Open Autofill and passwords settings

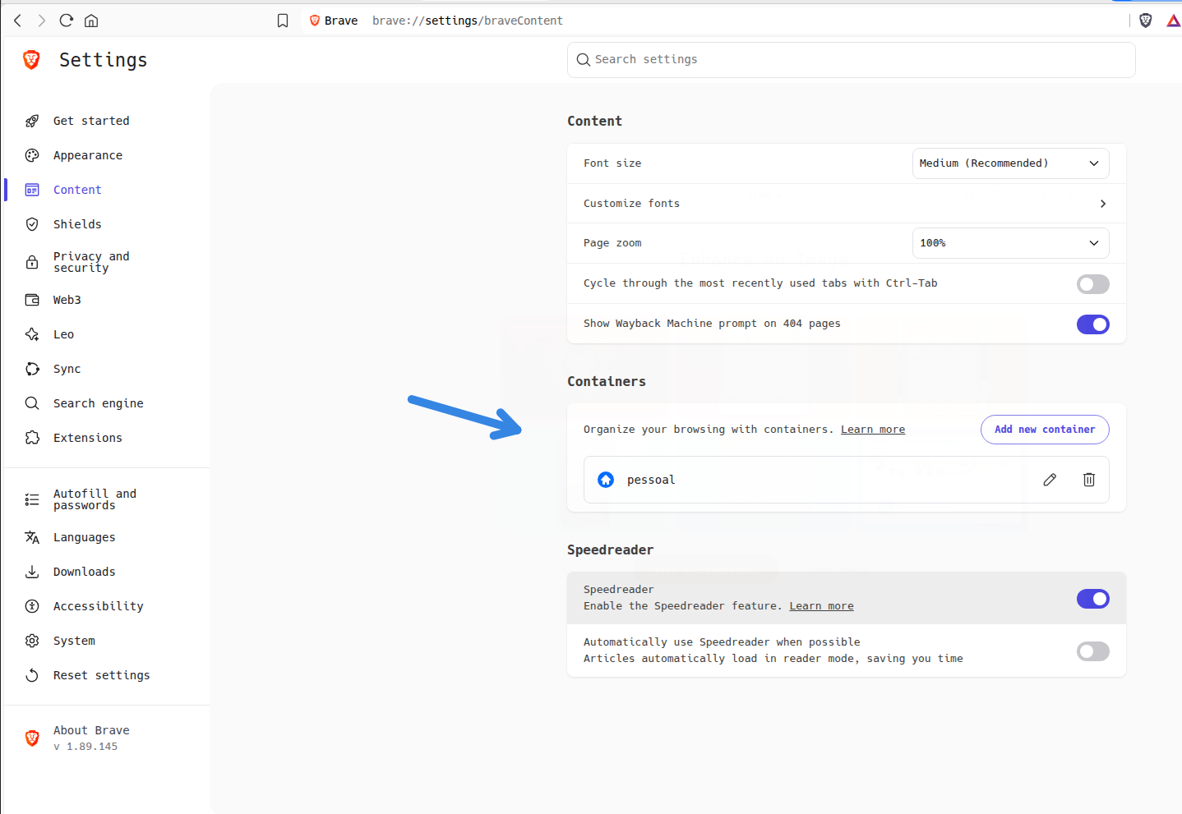coord(95,499)
